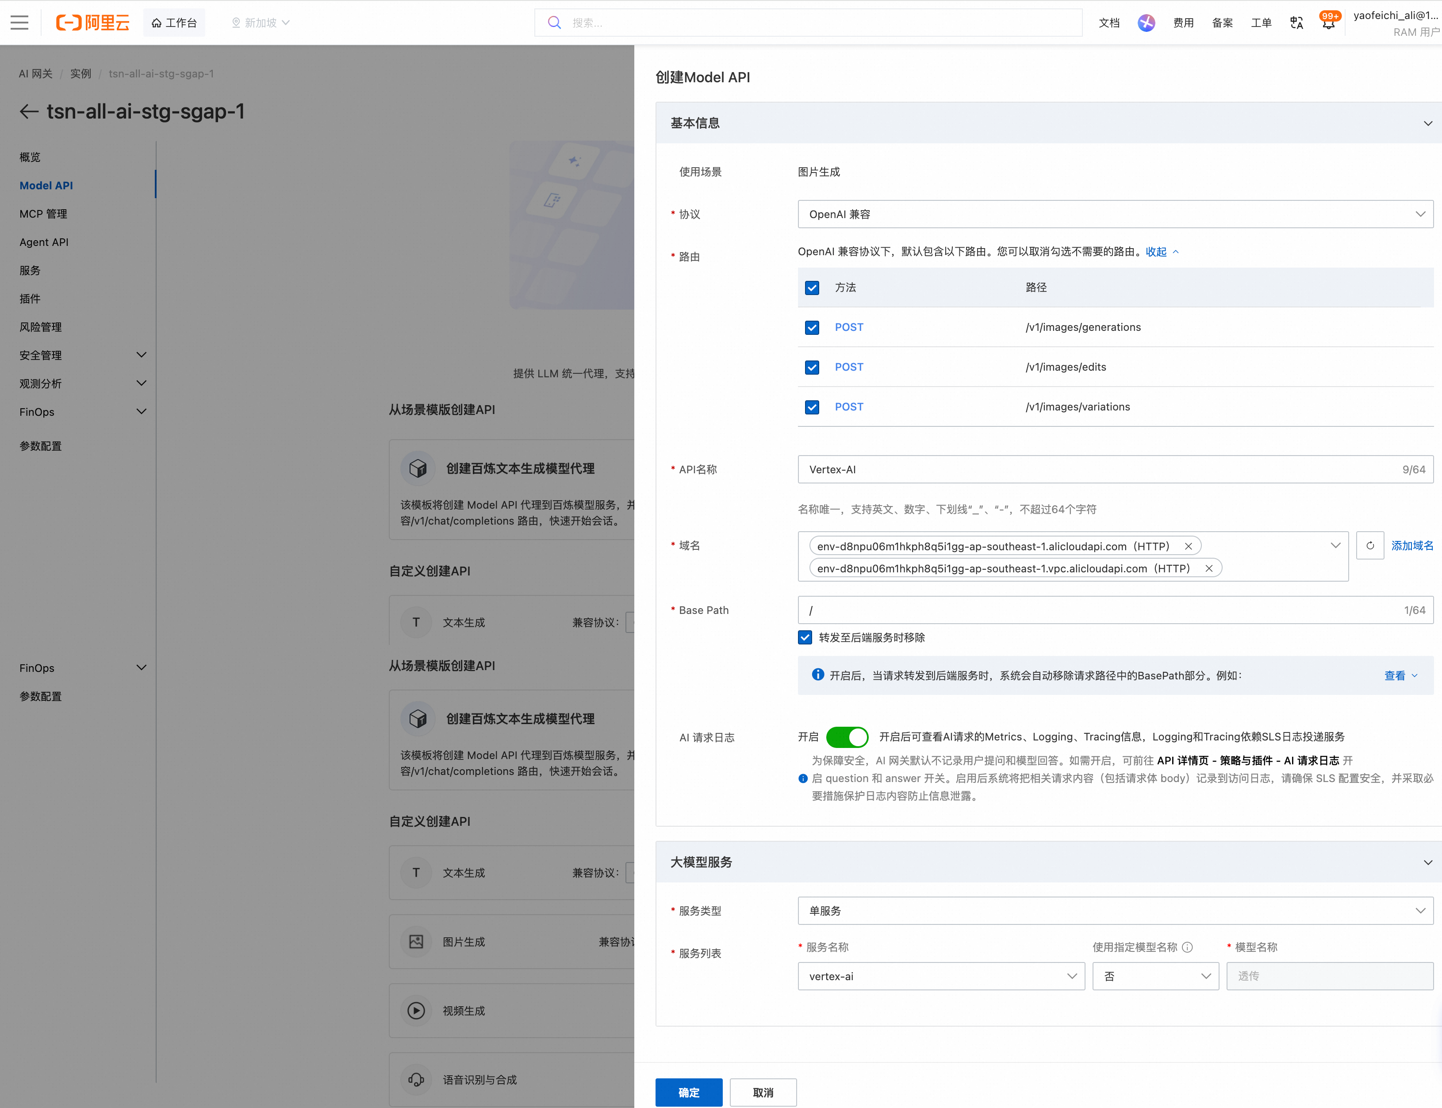The image size is (1442, 1108).
Task: Click the 取消 cancel button
Action: (x=763, y=1092)
